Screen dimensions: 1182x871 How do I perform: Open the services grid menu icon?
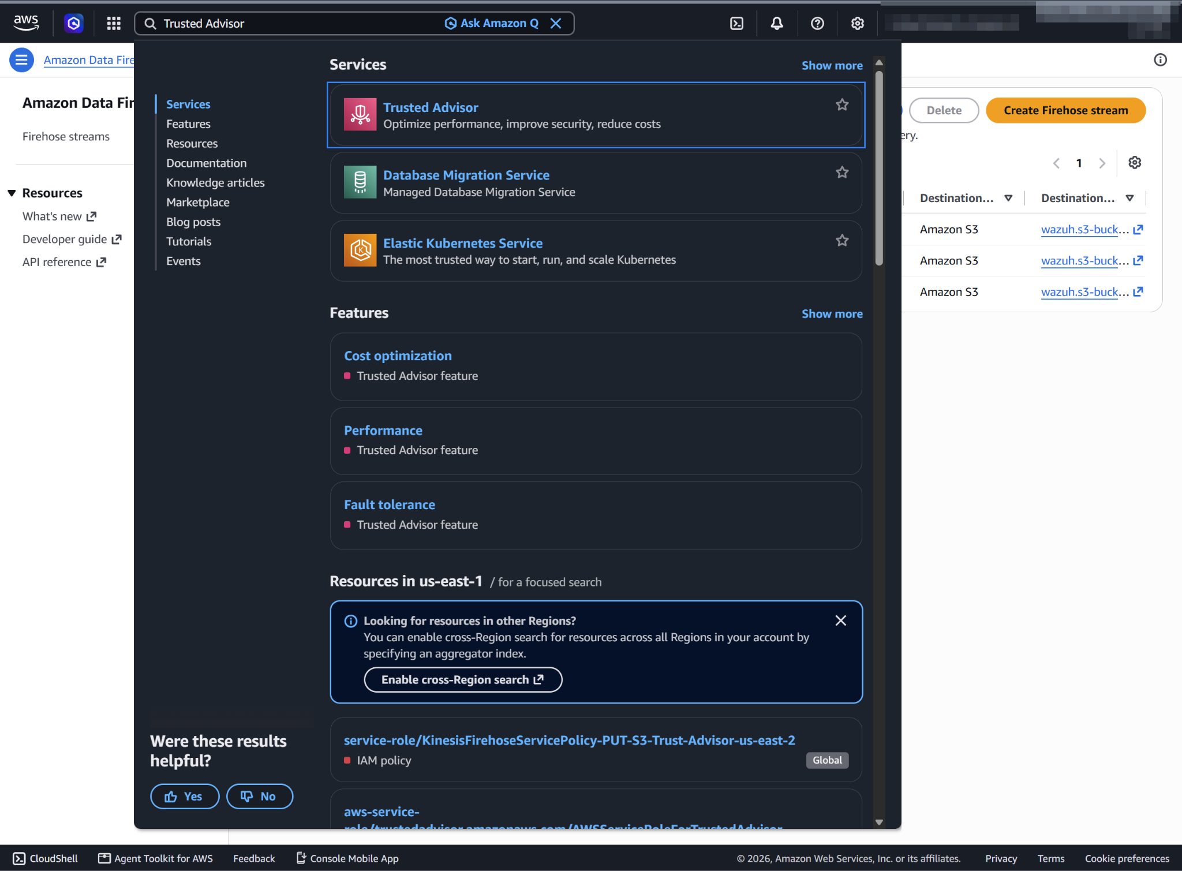tap(114, 23)
